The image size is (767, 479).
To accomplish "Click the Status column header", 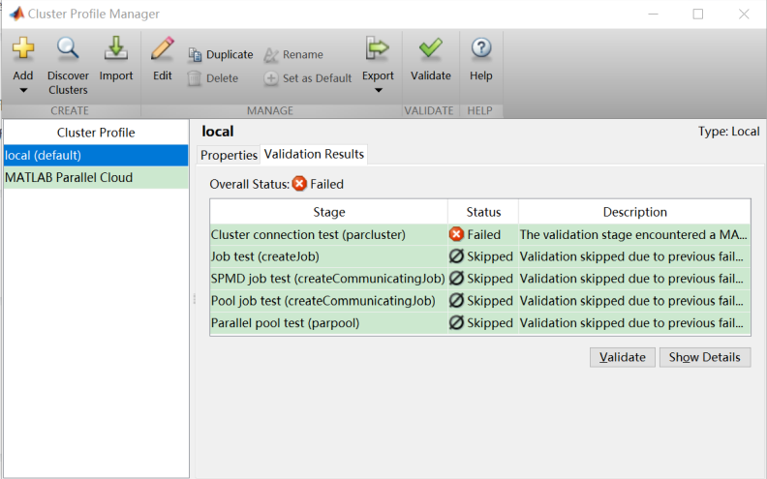I will (483, 212).
